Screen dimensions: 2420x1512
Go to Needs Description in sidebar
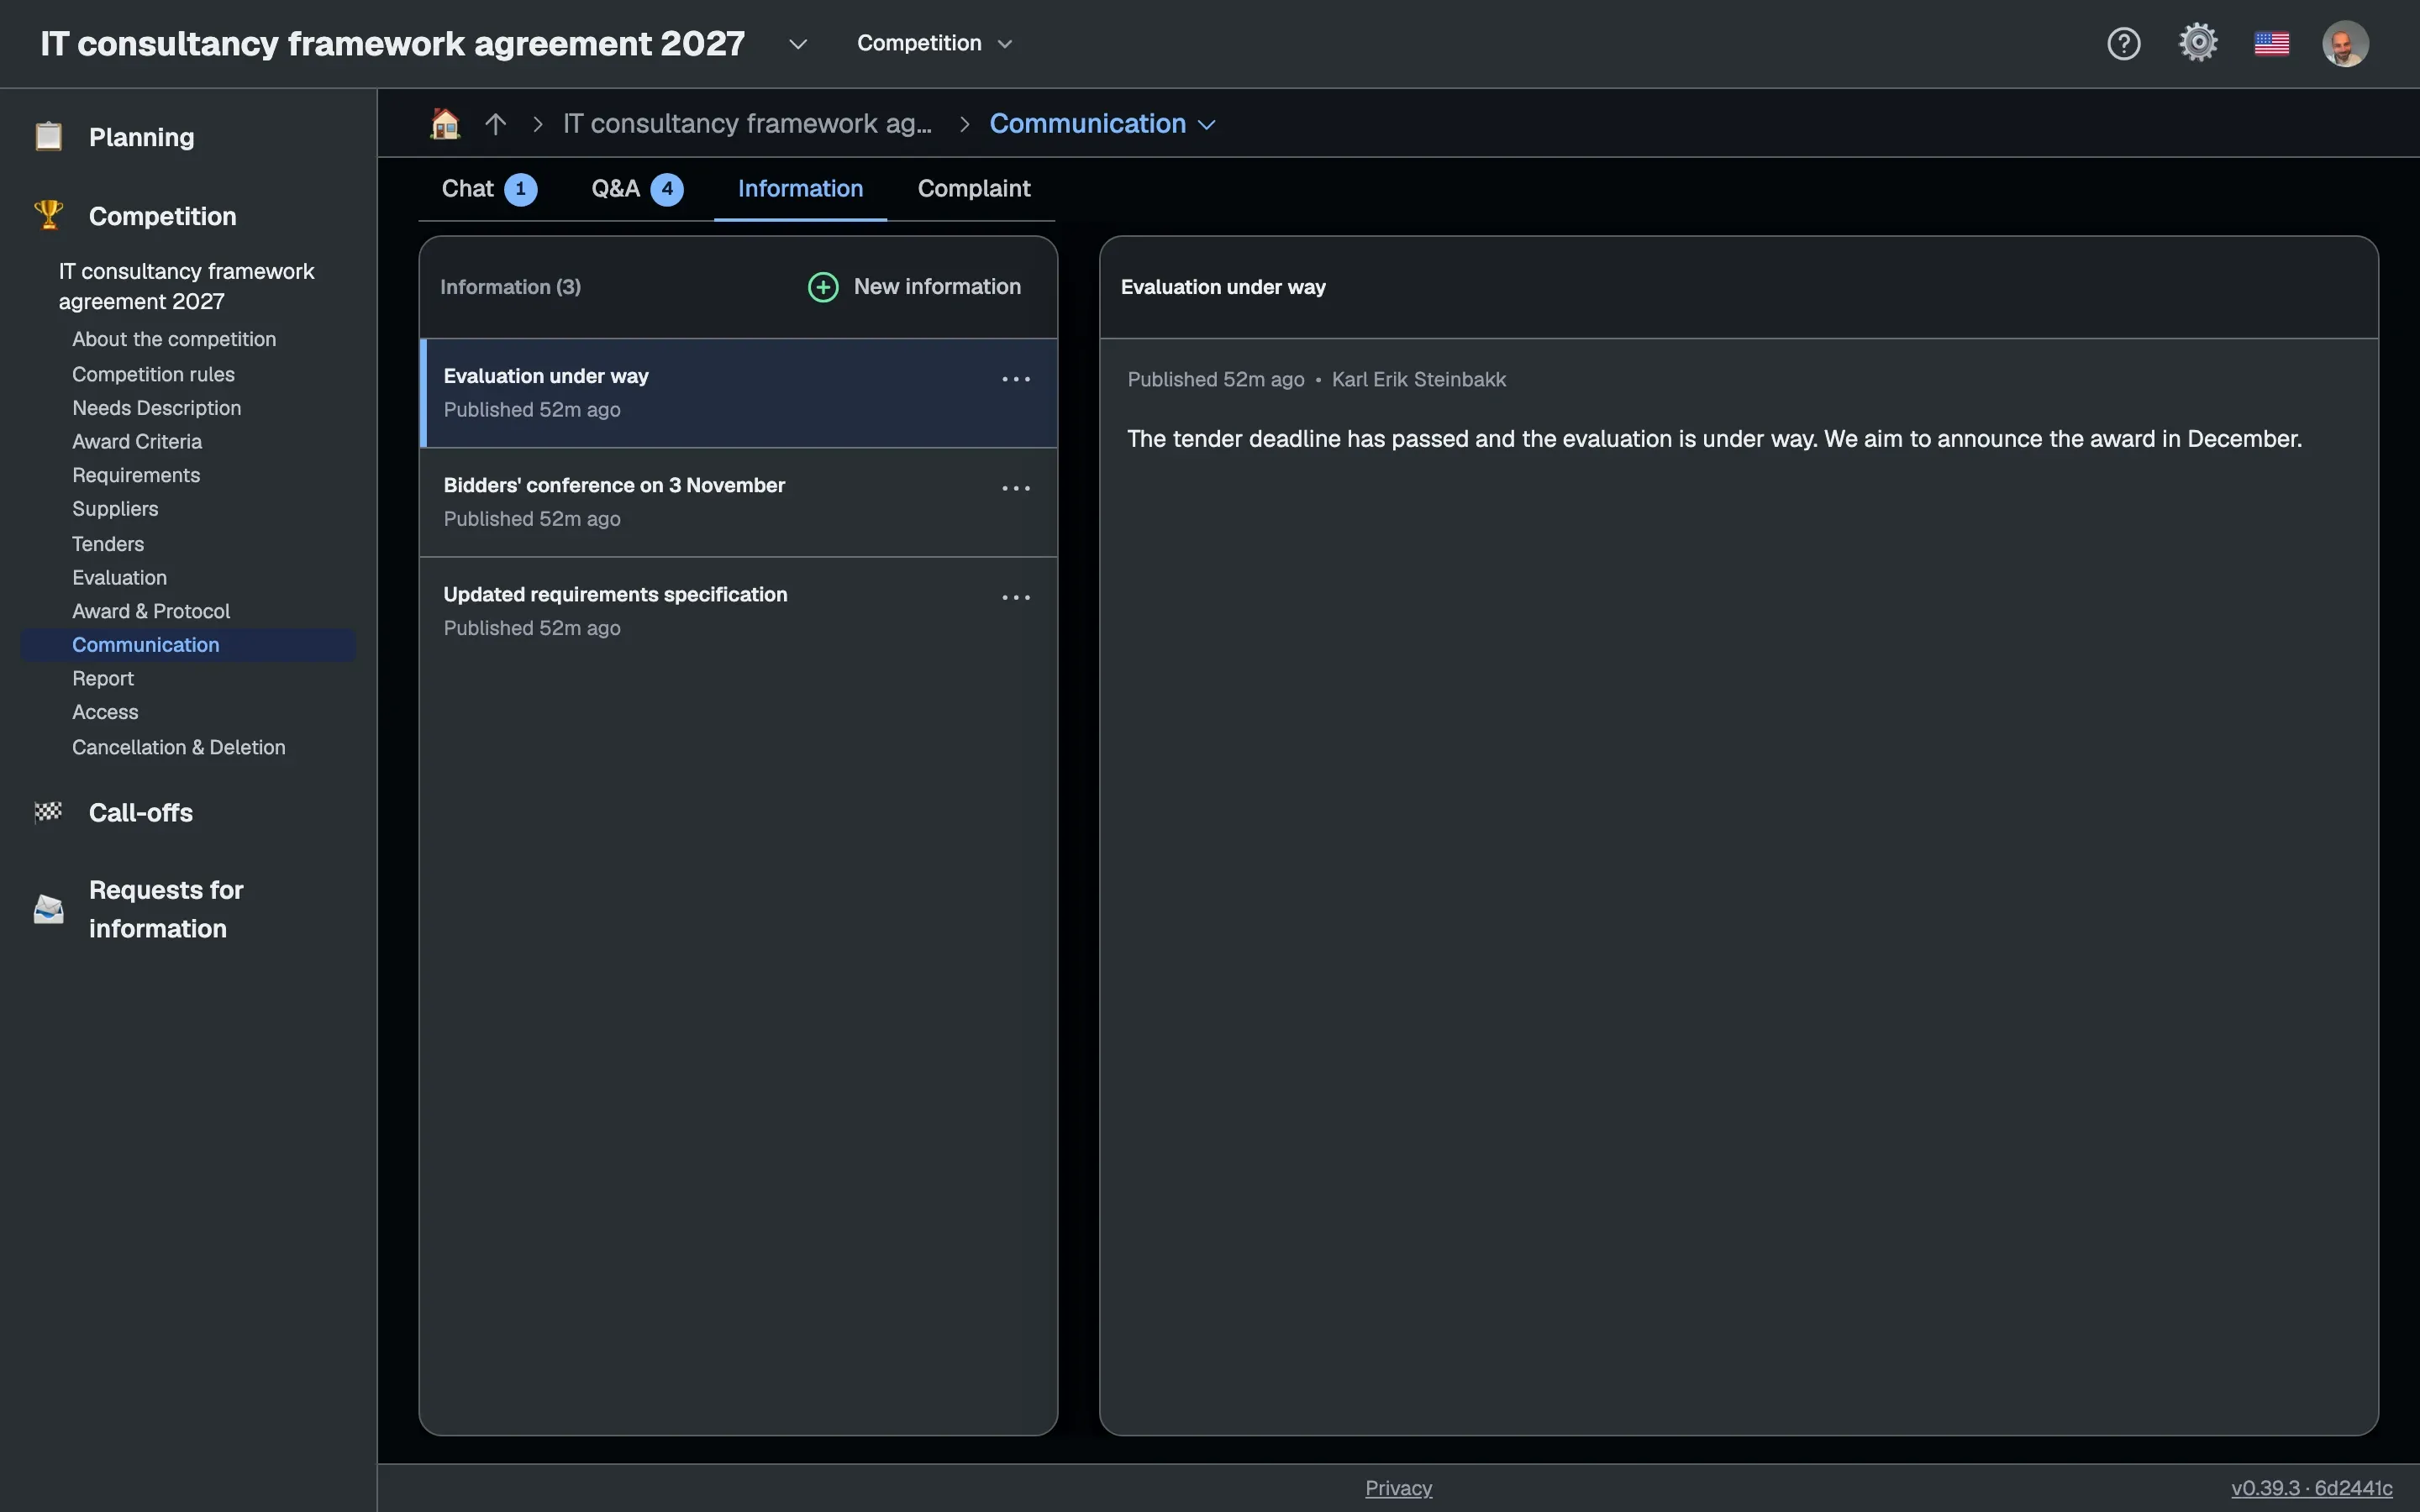click(156, 408)
